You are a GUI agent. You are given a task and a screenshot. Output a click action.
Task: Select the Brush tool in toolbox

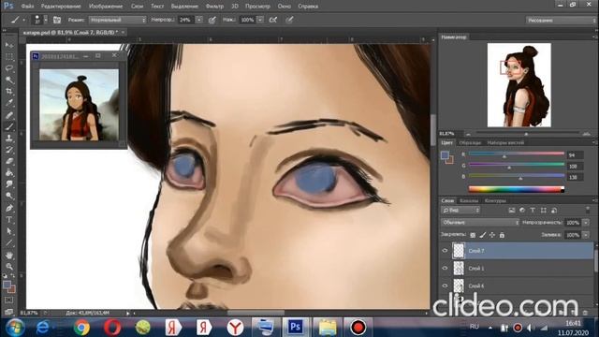point(9,126)
